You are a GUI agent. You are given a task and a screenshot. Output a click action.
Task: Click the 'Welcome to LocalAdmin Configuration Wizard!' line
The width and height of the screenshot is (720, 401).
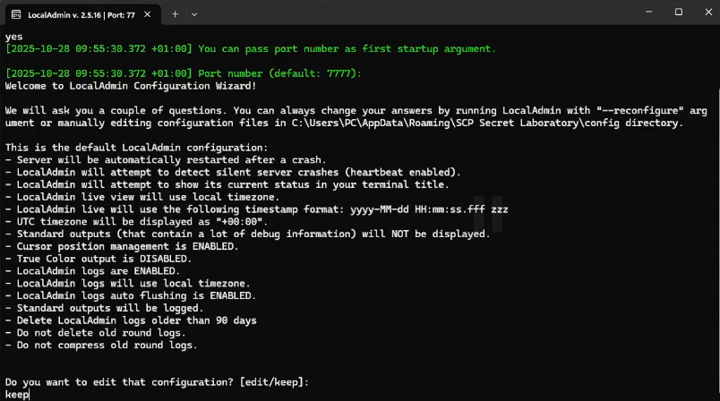coord(131,86)
